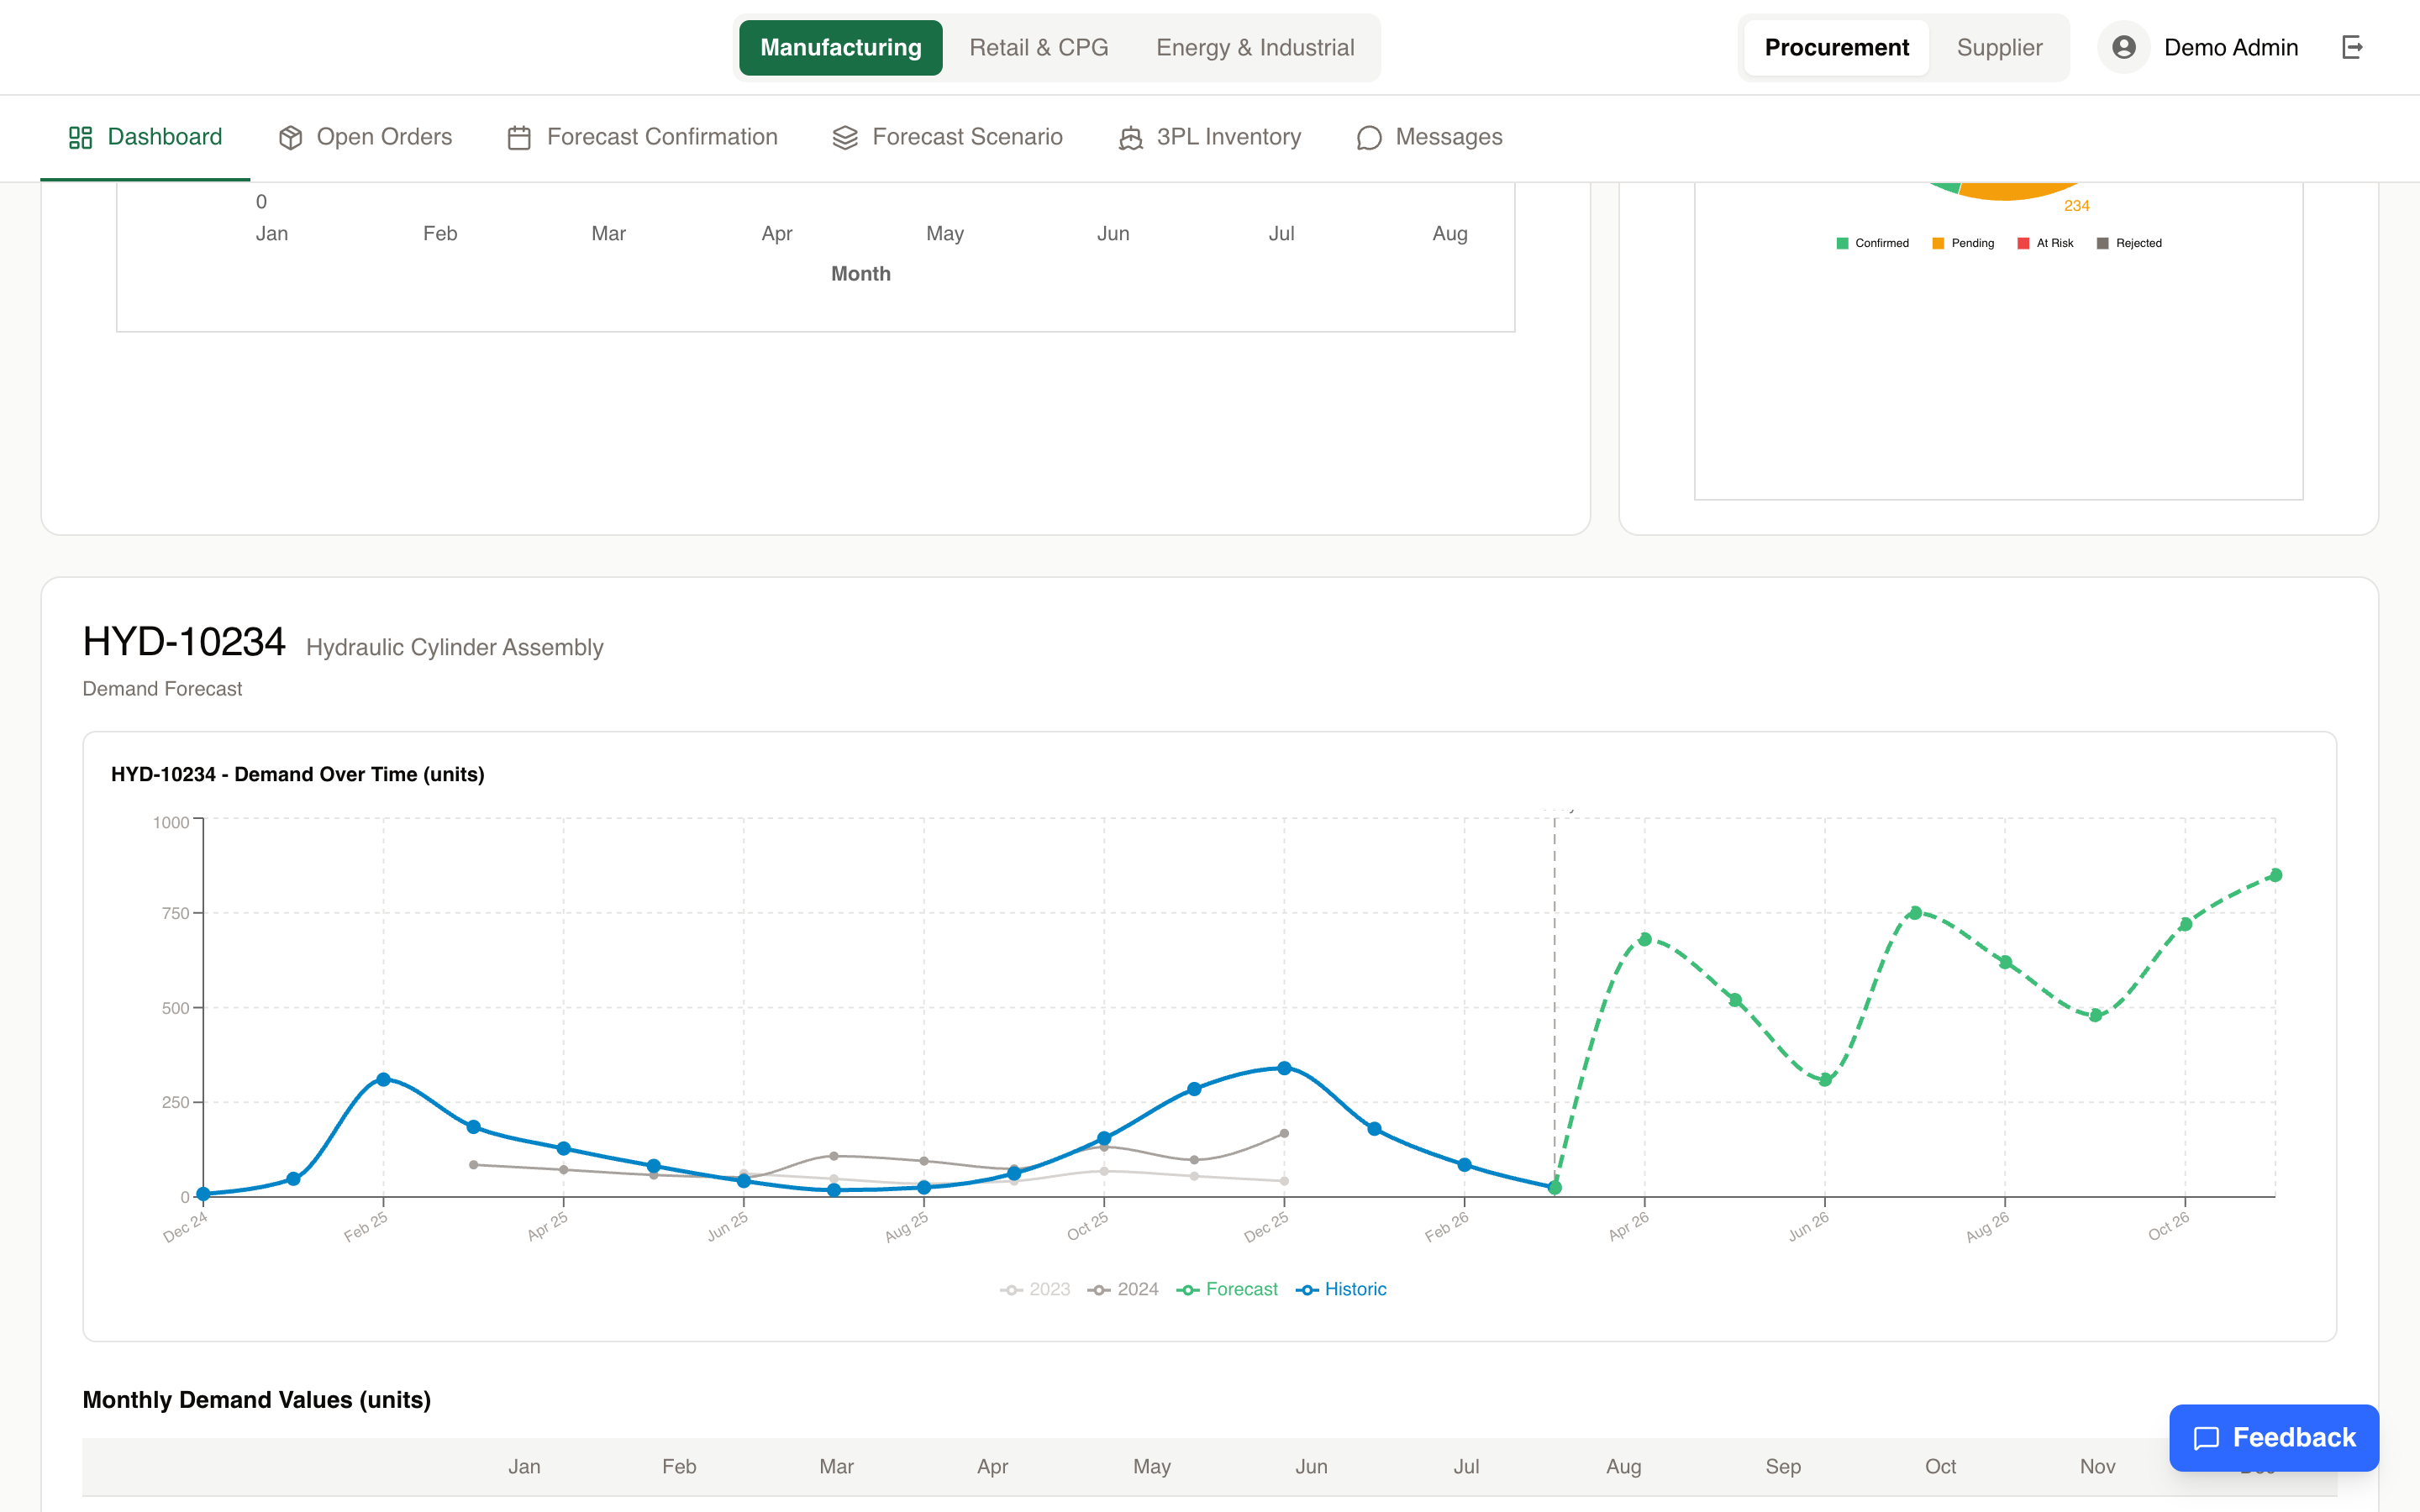Click the Forecast Scenario layers icon
2420x1512 pixels.
pyautogui.click(x=845, y=137)
